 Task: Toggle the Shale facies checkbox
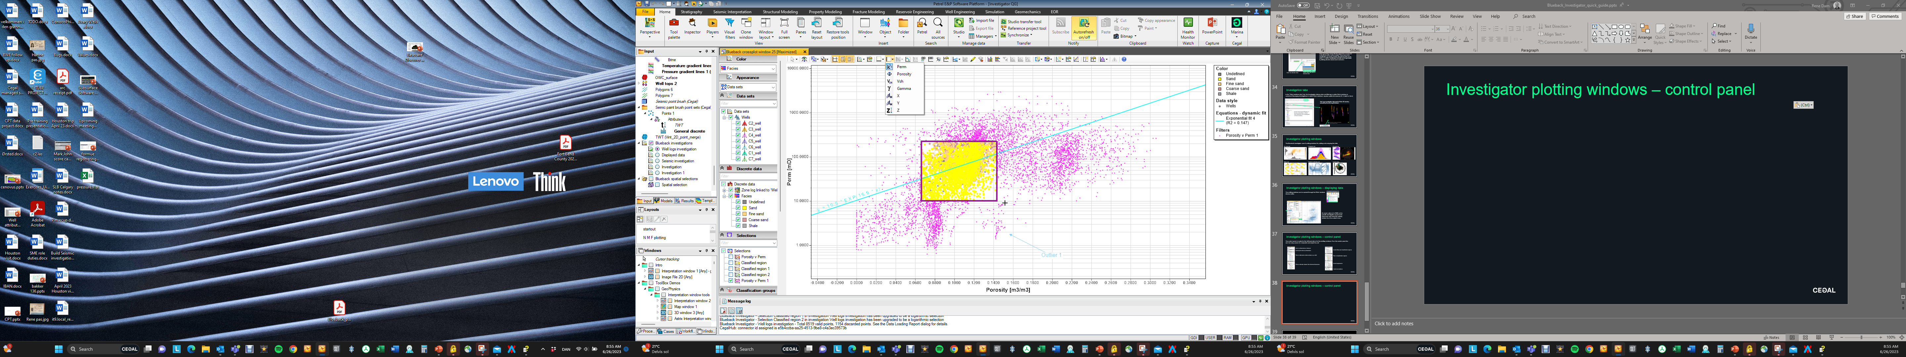coord(738,225)
